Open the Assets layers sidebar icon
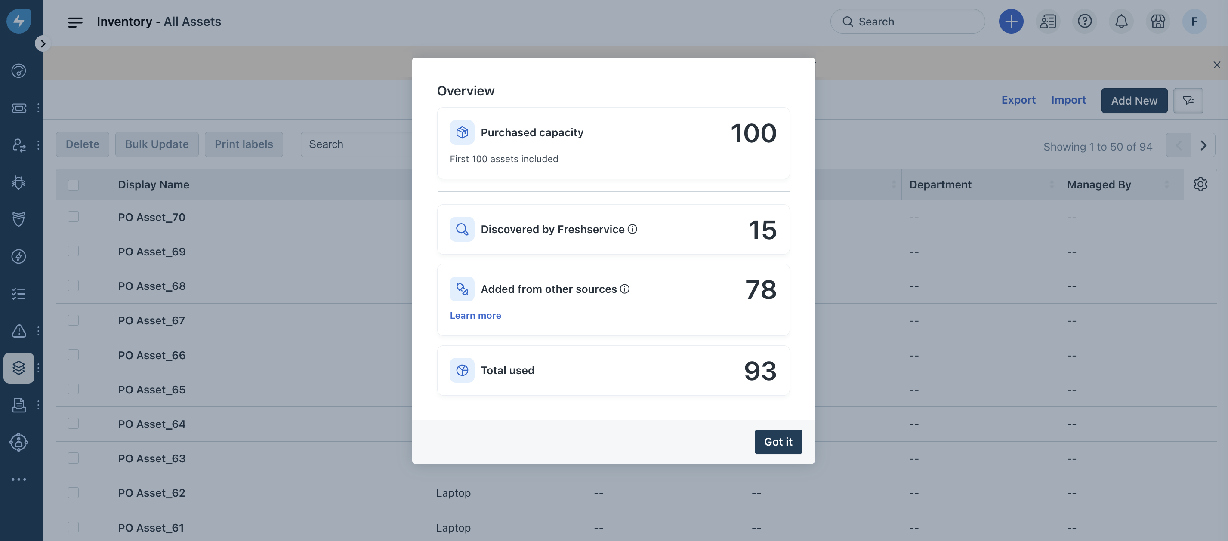This screenshot has height=541, width=1228. [x=19, y=368]
